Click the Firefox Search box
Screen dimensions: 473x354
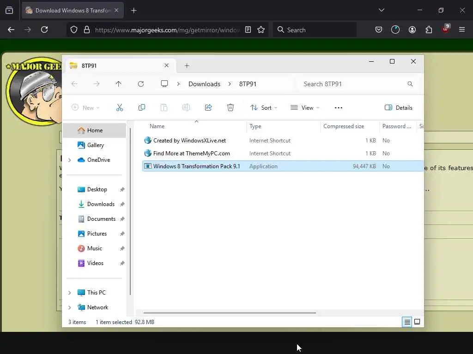[x=315, y=29]
